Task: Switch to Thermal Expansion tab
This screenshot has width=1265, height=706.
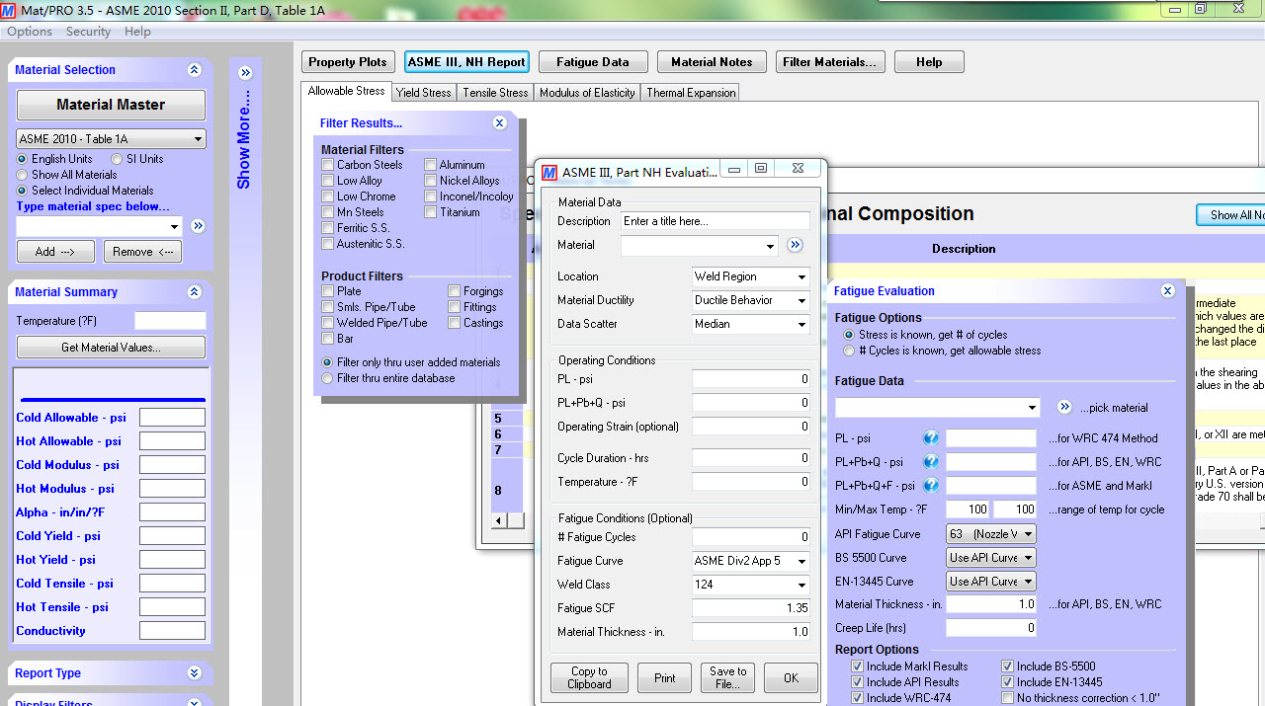Action: point(691,93)
